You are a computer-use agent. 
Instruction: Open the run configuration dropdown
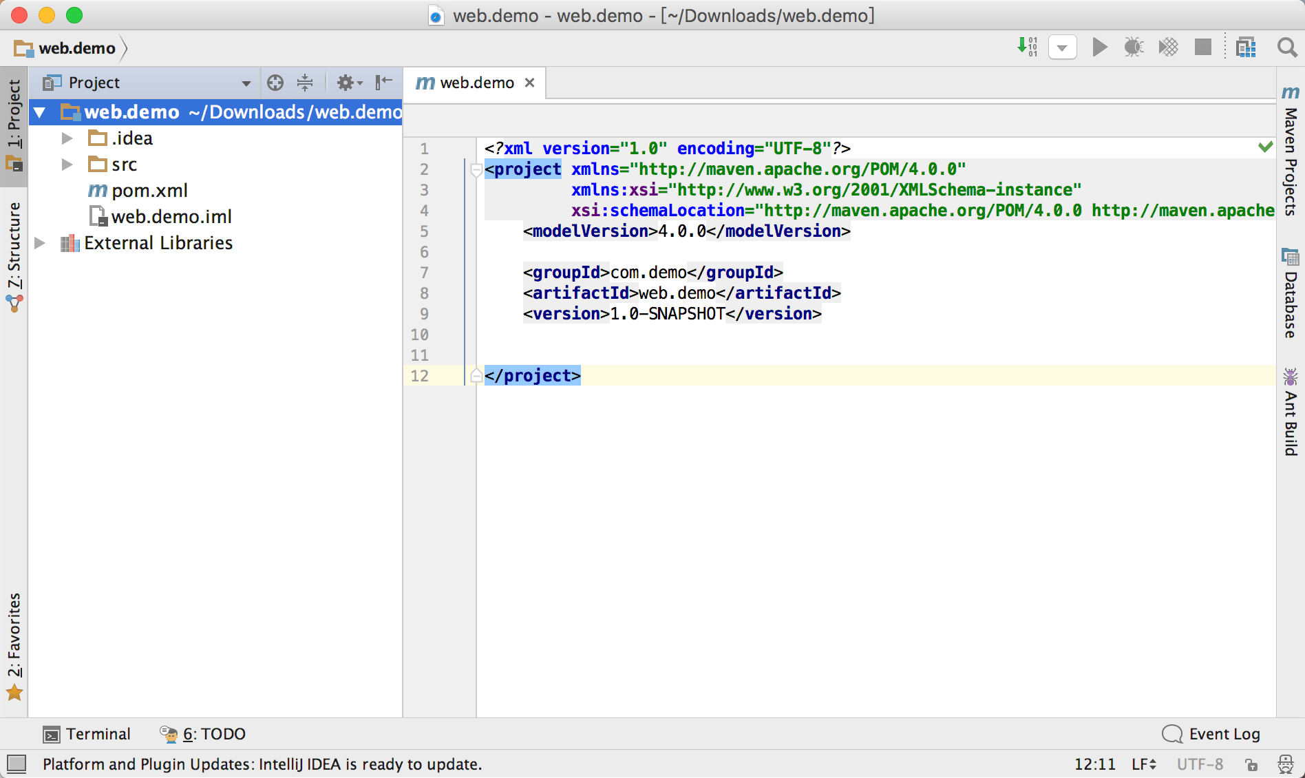(1062, 48)
